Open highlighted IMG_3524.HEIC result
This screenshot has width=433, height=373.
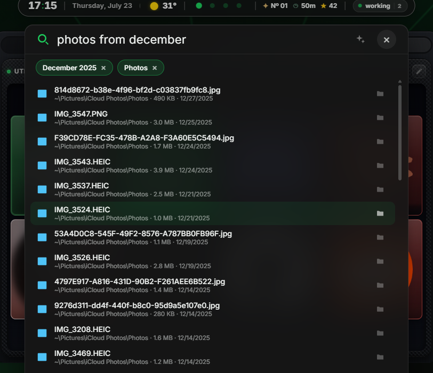(213, 213)
